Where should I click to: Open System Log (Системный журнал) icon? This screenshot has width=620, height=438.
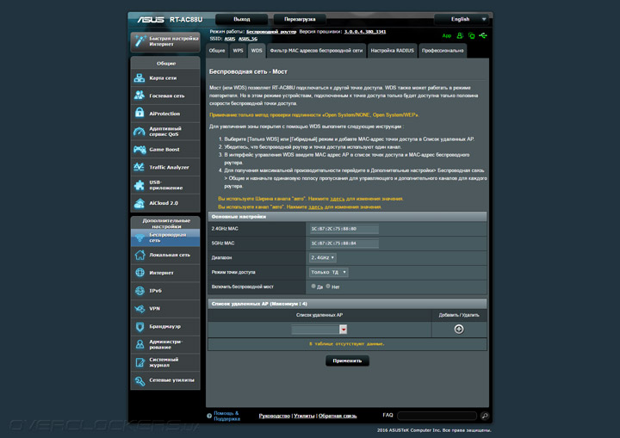click(139, 362)
